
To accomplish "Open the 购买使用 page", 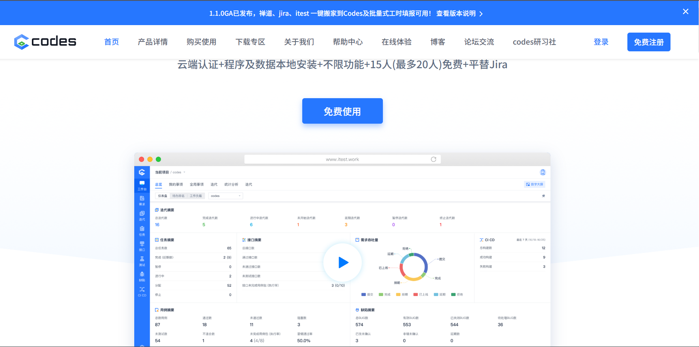I will (201, 42).
